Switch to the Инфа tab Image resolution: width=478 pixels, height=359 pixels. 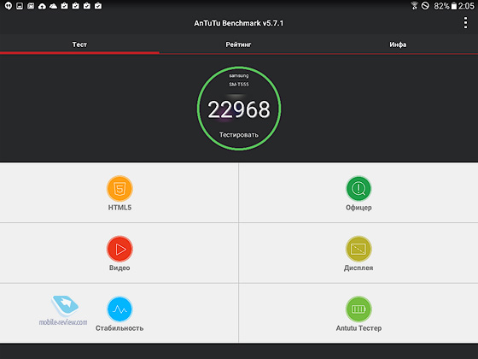[398, 44]
